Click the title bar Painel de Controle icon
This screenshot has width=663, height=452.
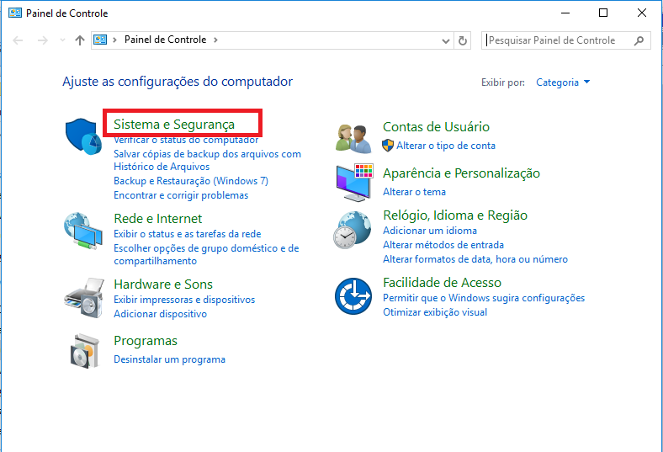coord(15,13)
